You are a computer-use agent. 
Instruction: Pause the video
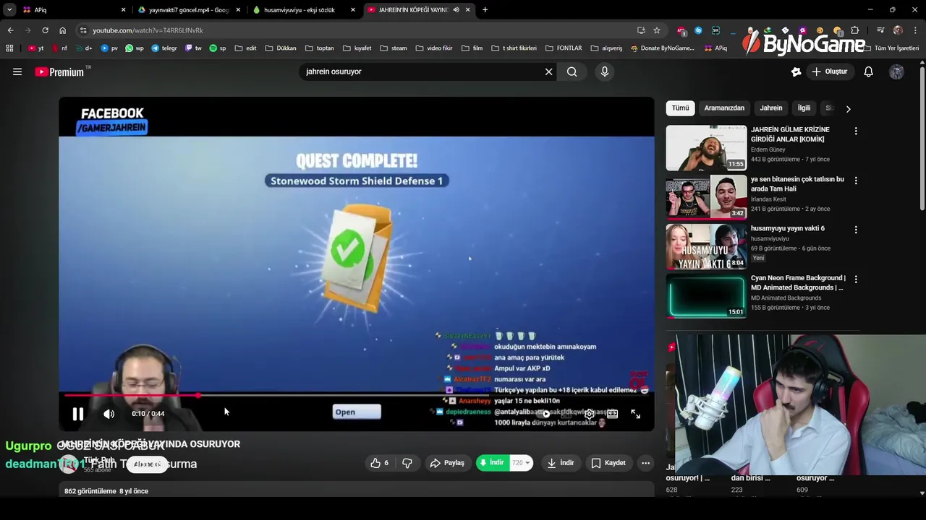click(x=77, y=414)
